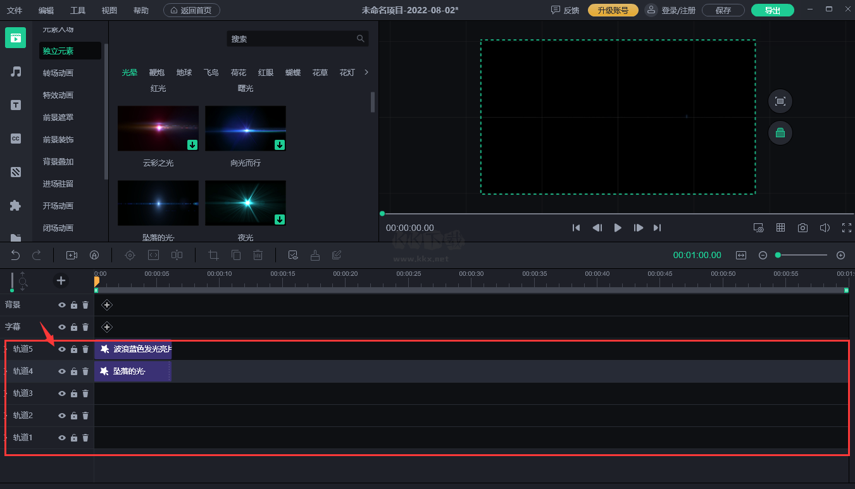Toggle the preview grid overlay icon
Screen dimensions: 855x489
(781, 228)
